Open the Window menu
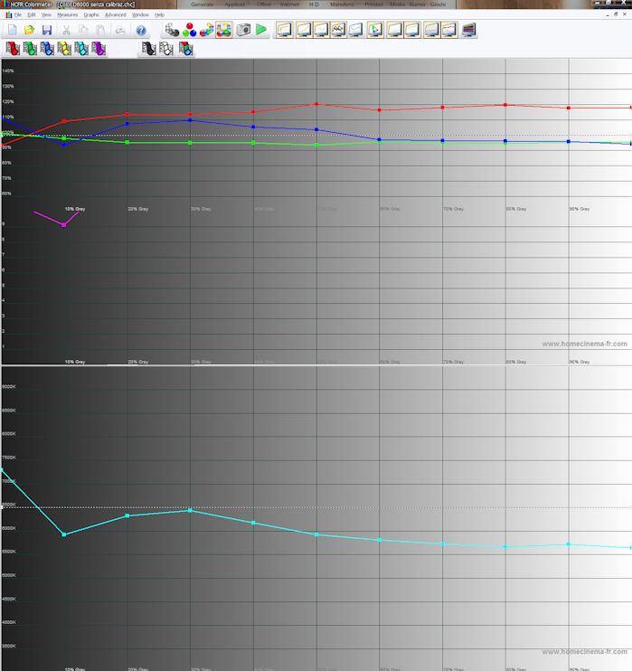This screenshot has width=632, height=671. 140,14
